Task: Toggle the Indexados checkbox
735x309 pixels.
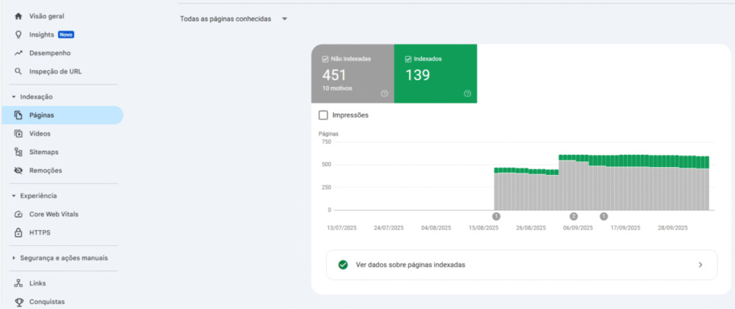Action: [x=408, y=59]
